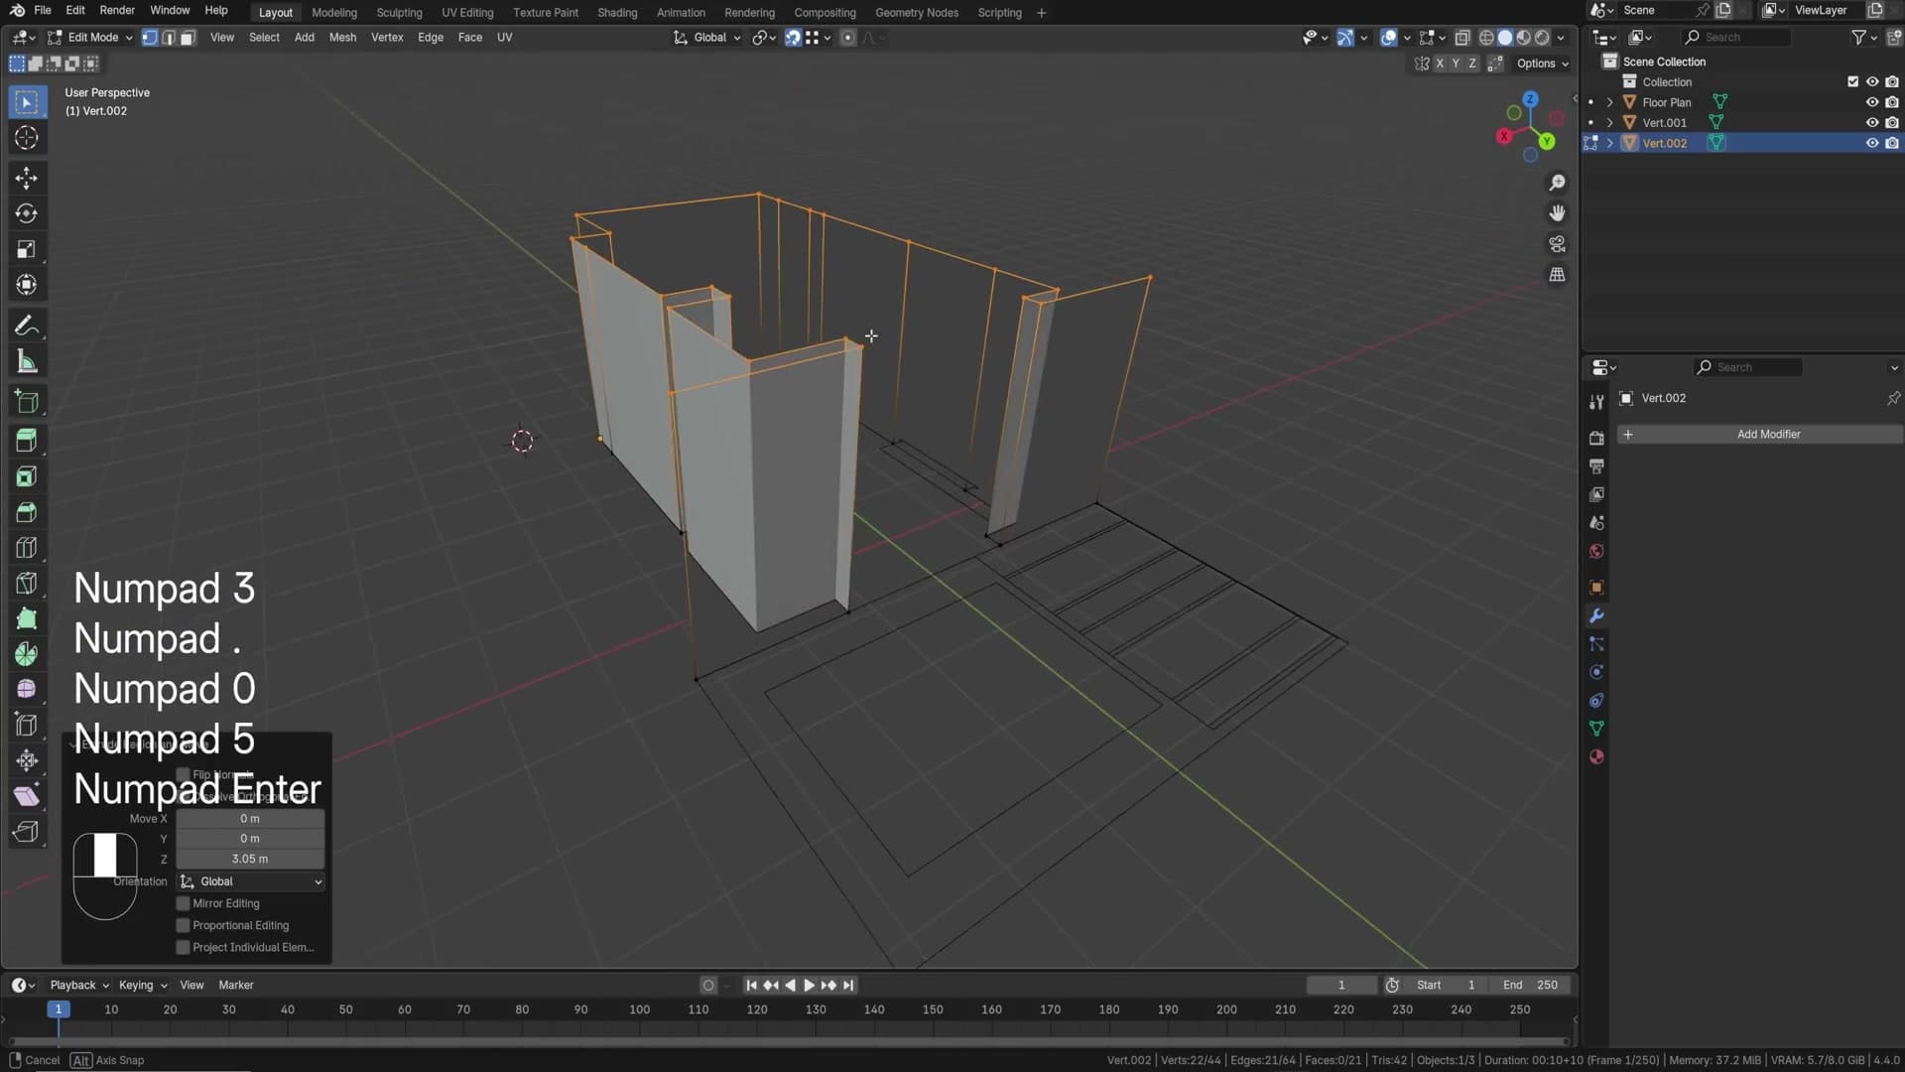Image resolution: width=1905 pixels, height=1072 pixels.
Task: Select the Inset Faces tool
Action: (27, 477)
